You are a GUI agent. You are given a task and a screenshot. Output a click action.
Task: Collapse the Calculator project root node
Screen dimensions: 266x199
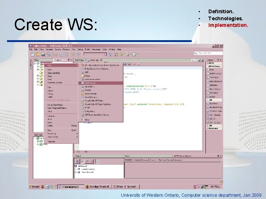35,63
